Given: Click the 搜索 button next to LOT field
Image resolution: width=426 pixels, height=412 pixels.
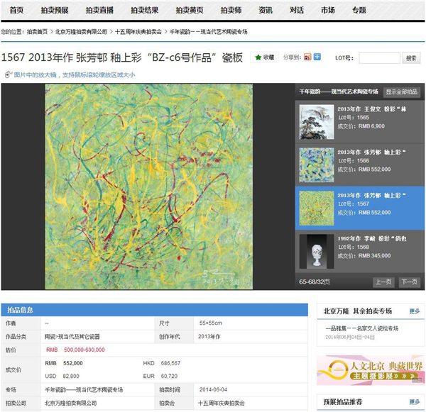Looking at the screenshot, I should pos(411,58).
